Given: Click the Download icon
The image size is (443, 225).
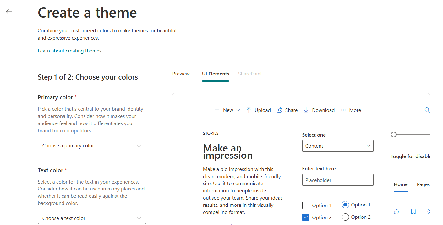Looking at the screenshot, I should [306, 110].
